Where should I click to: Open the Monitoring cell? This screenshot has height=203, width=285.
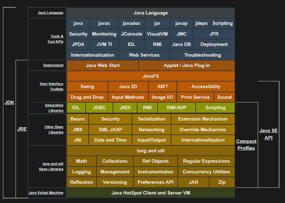[x=104, y=34]
